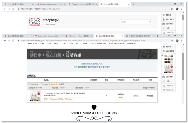Bookmark storybag2 shop page with star icon
Viewport: 188px width, 123px height.
tap(172, 9)
